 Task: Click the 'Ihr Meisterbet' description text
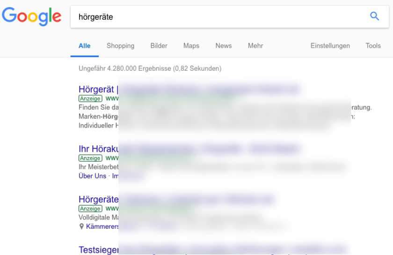tap(99, 167)
